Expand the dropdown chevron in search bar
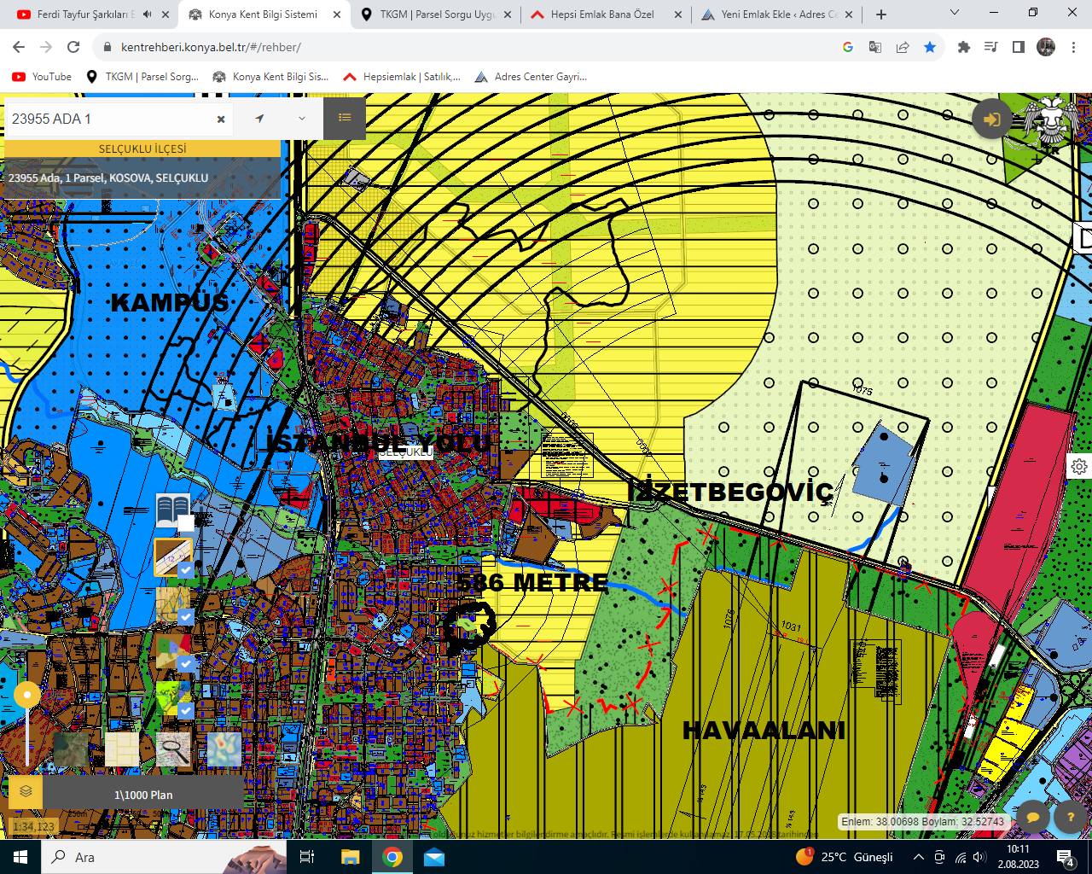This screenshot has height=874, width=1092. point(302,119)
